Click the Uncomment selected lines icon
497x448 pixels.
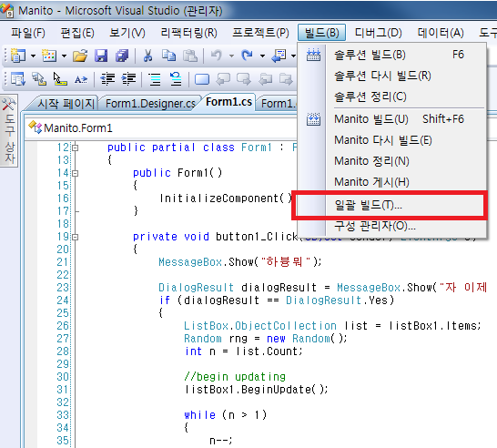[176, 79]
